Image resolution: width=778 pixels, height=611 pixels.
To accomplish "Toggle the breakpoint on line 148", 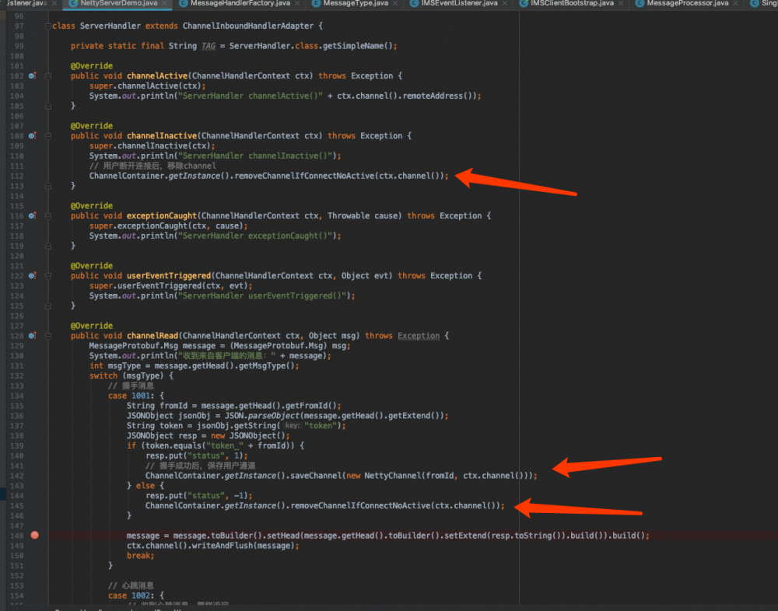I will 33,535.
